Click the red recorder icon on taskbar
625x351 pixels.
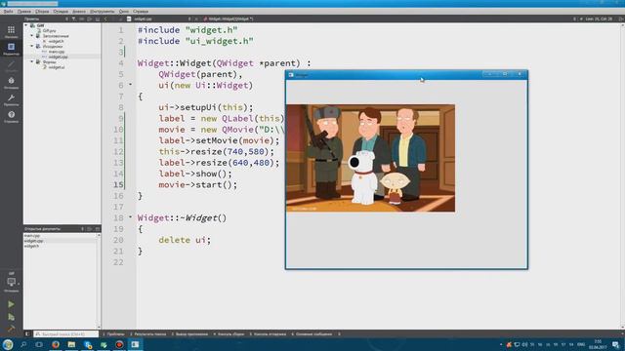coord(119,344)
